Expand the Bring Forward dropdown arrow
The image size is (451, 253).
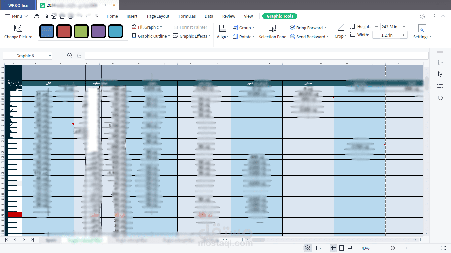coord(325,28)
